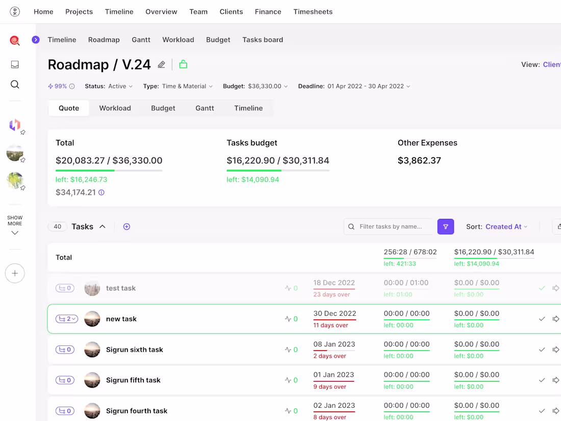Open the Type Time & Material dropdown
The height and width of the screenshot is (421, 561).
178,86
